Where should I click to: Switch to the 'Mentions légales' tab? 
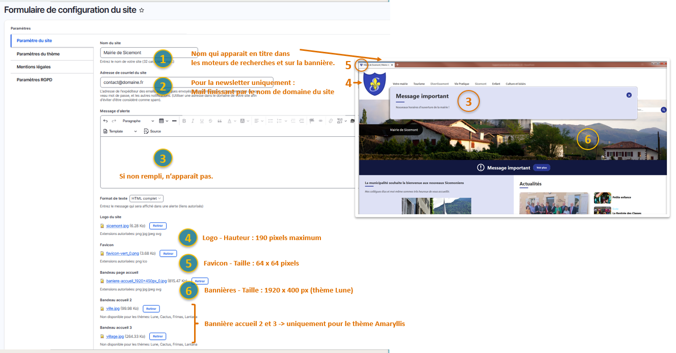(34, 67)
